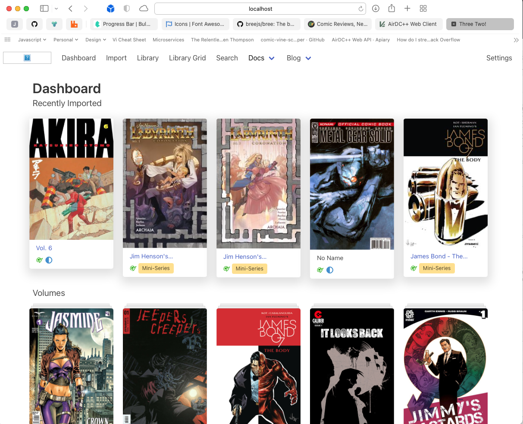Click the Share icon in Safari toolbar
Image resolution: width=523 pixels, height=424 pixels.
tap(391, 9)
